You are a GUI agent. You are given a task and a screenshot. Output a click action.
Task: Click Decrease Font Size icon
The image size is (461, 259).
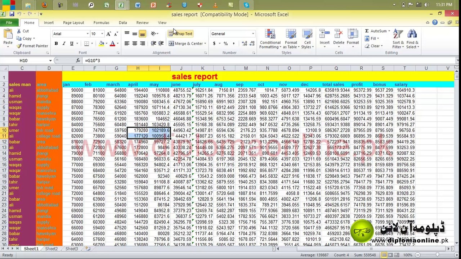(x=116, y=34)
